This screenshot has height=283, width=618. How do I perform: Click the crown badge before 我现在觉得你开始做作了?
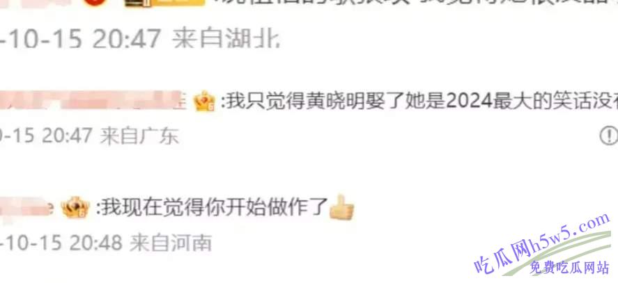click(75, 207)
